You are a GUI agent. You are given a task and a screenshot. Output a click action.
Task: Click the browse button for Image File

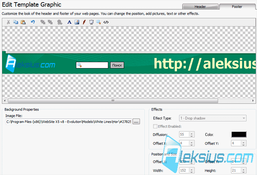point(136,122)
